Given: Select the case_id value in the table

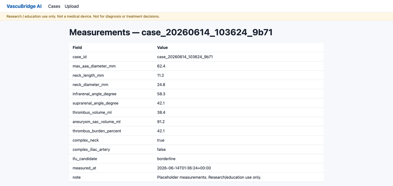Looking at the screenshot, I should click(185, 57).
